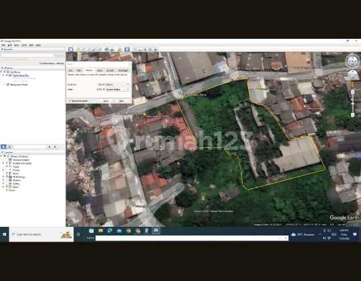Image resolution: width=361 pixels, height=281 pixels.
Task: Click the taskbar Address input field
Action: click(x=192, y=238)
